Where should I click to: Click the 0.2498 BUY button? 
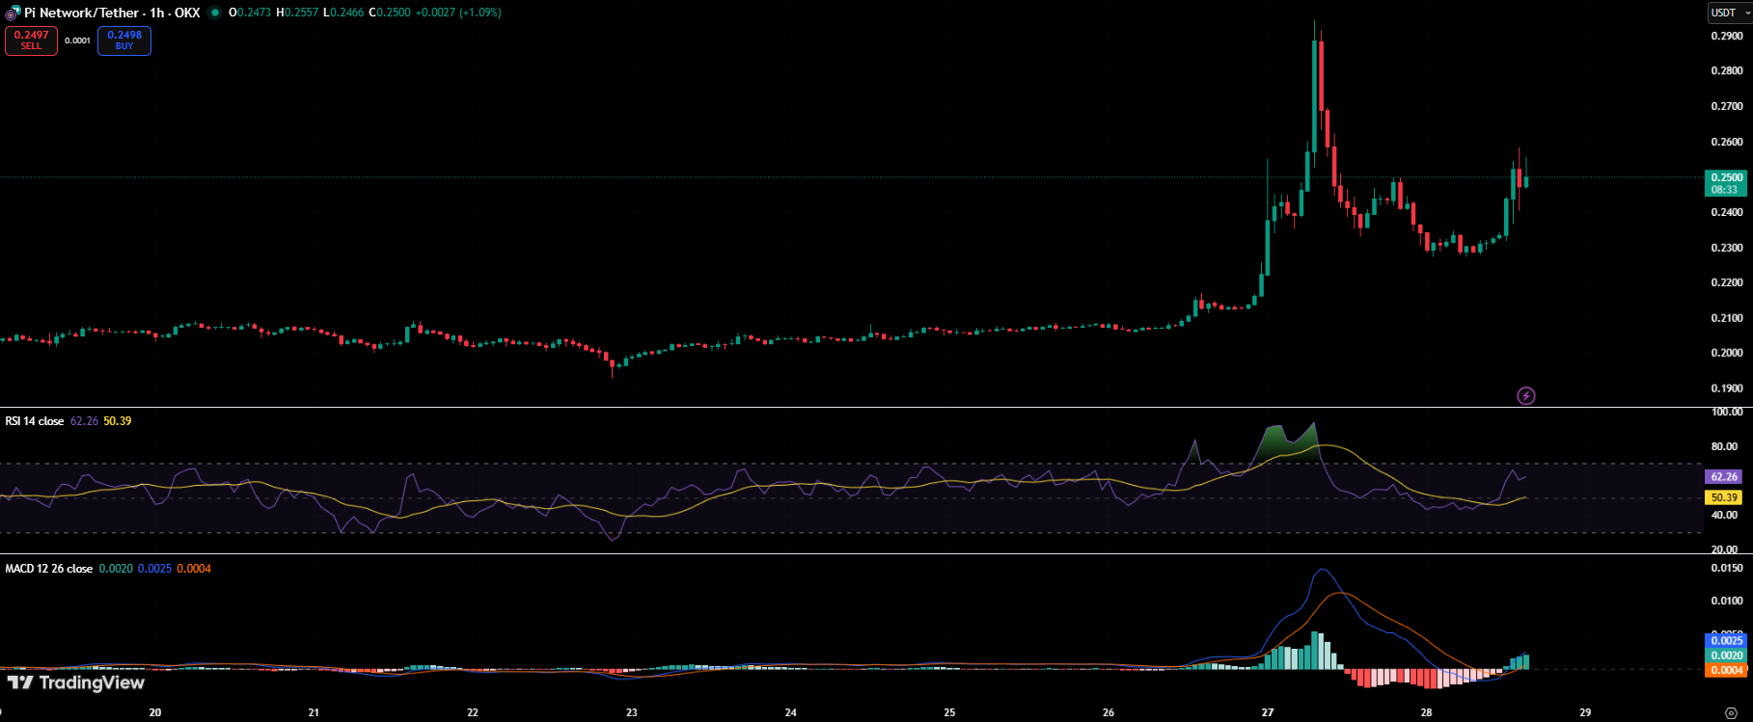124,40
